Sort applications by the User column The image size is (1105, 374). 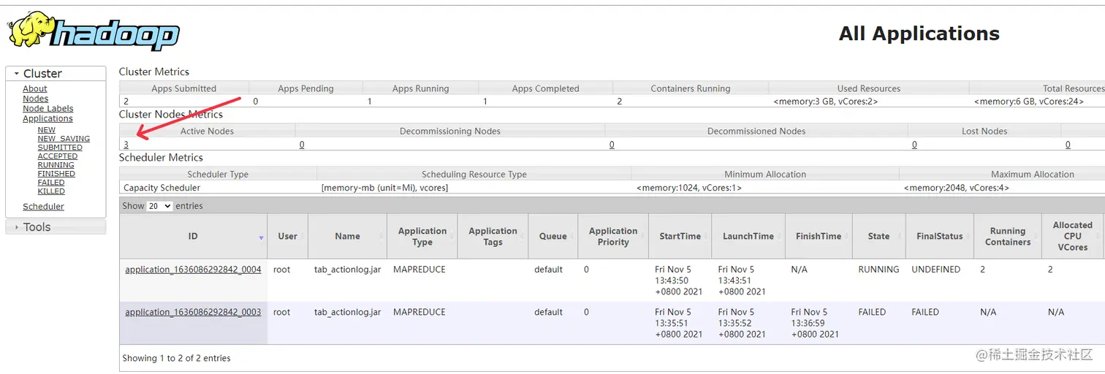click(287, 236)
